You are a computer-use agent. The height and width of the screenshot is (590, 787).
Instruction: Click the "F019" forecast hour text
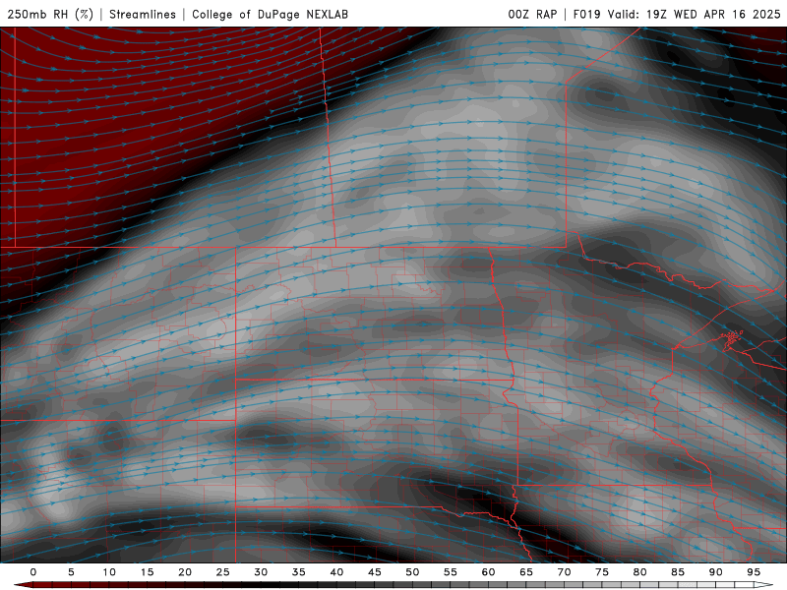point(586,15)
